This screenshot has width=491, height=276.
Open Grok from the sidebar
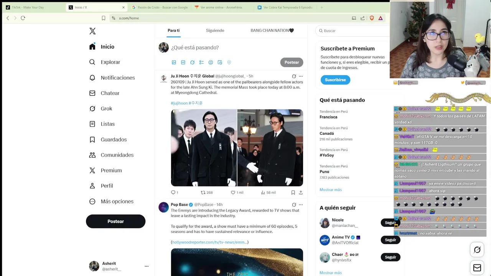(x=101, y=108)
